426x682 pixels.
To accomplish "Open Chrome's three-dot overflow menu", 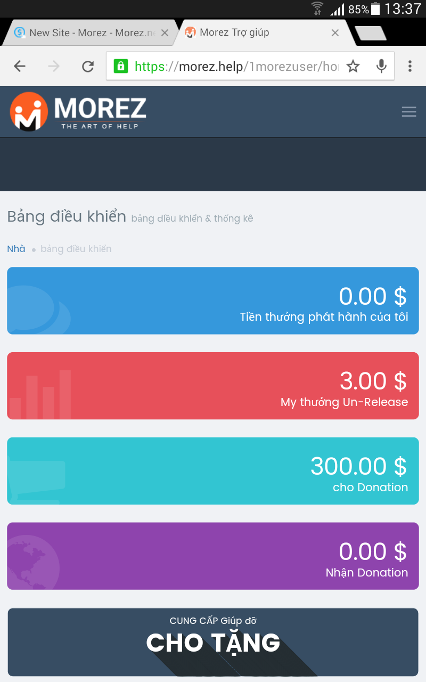I will [x=409, y=66].
